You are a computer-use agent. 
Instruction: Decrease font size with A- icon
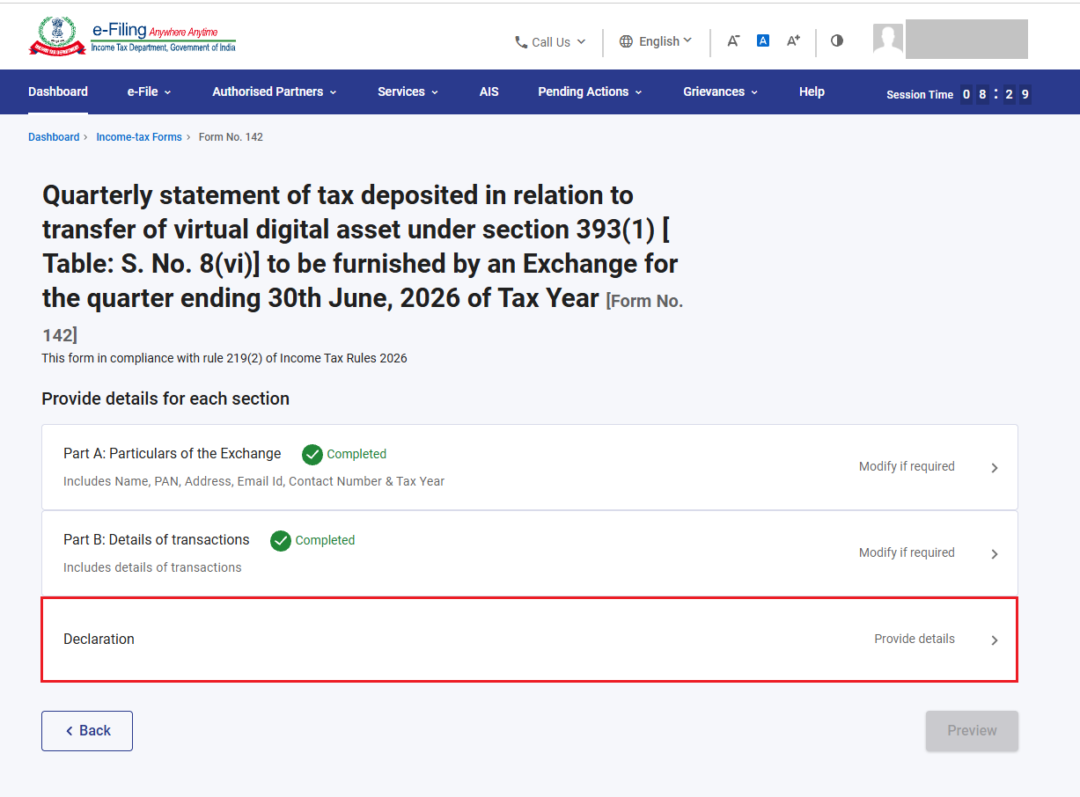click(733, 40)
